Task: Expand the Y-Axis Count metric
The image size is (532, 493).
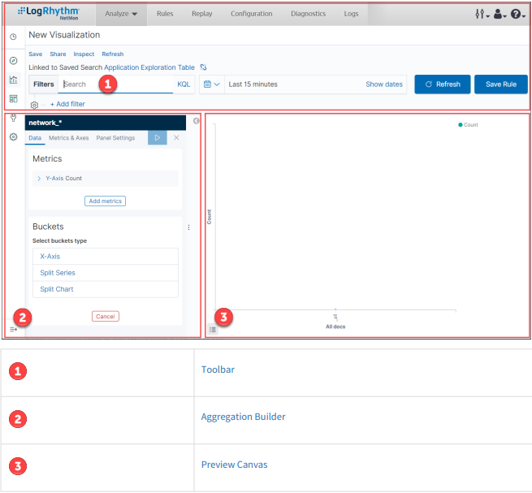Action: coord(38,178)
